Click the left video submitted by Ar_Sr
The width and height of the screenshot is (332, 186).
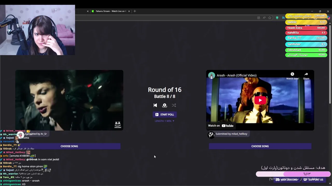coord(69,100)
